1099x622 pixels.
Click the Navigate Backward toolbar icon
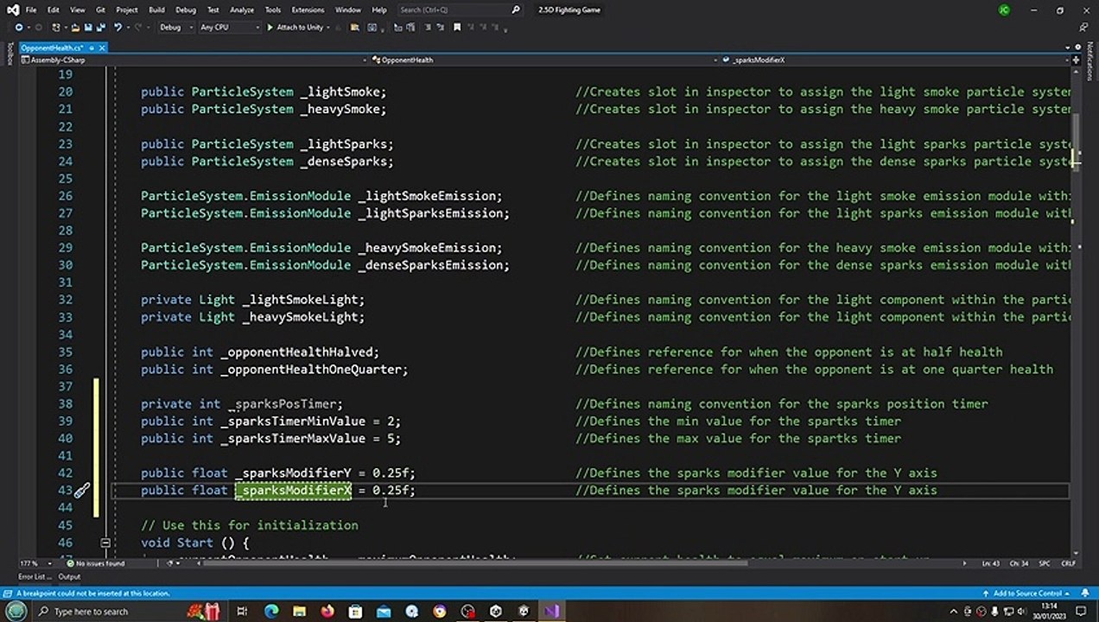19,27
